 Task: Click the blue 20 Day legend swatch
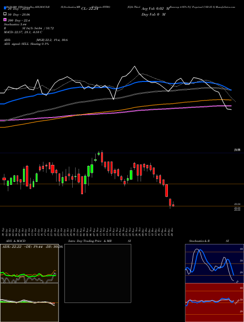(5, 8)
